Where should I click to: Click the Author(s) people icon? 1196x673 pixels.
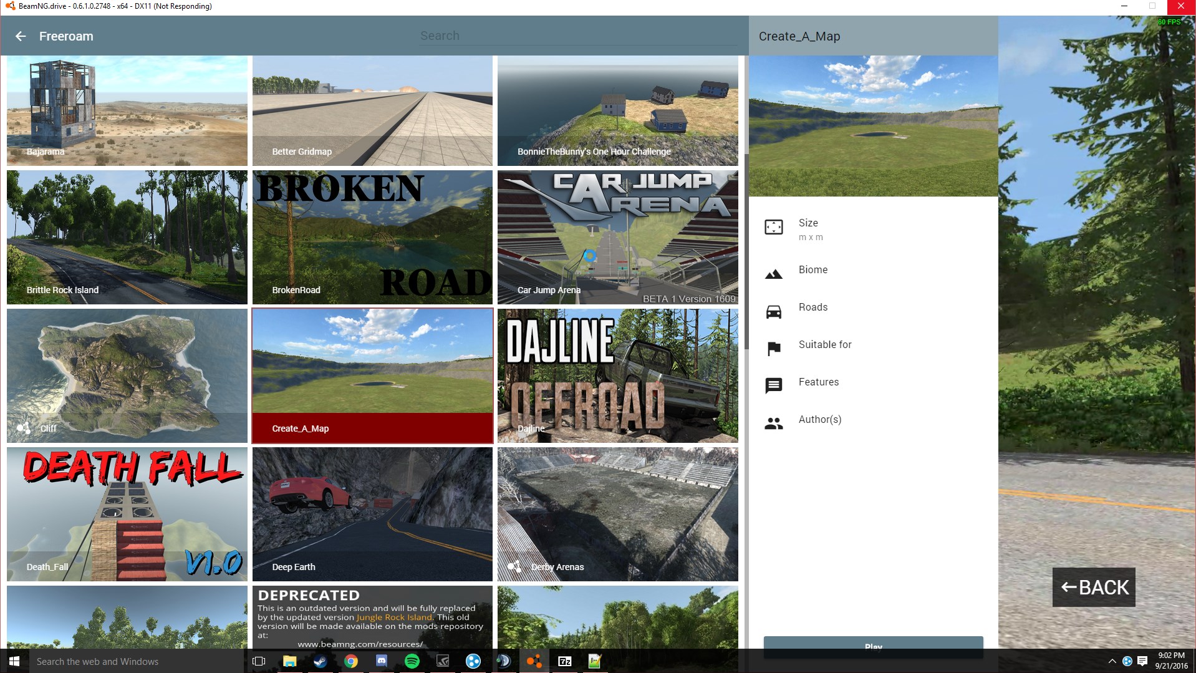tap(773, 424)
